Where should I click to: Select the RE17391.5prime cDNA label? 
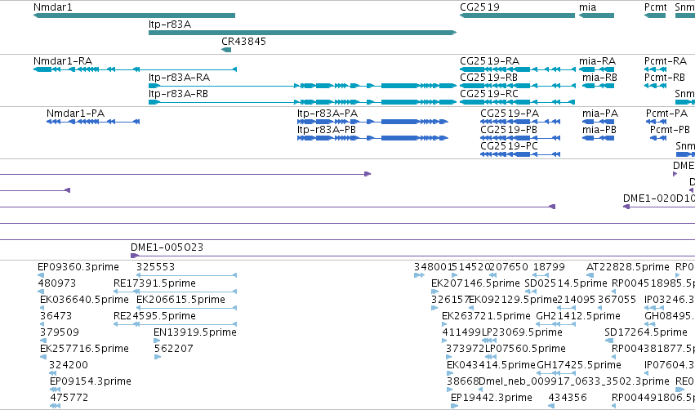point(154,283)
